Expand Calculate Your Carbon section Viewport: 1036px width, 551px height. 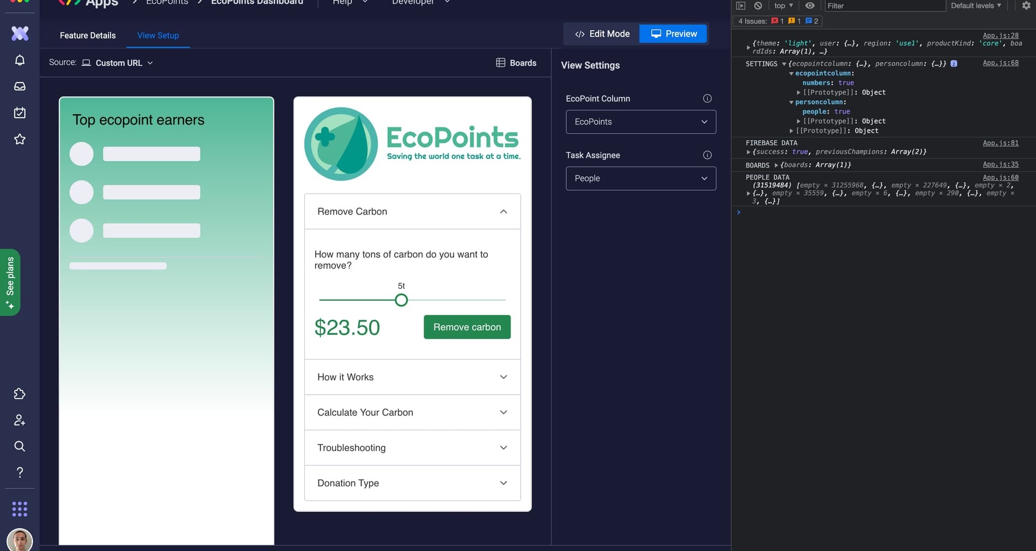pos(413,412)
